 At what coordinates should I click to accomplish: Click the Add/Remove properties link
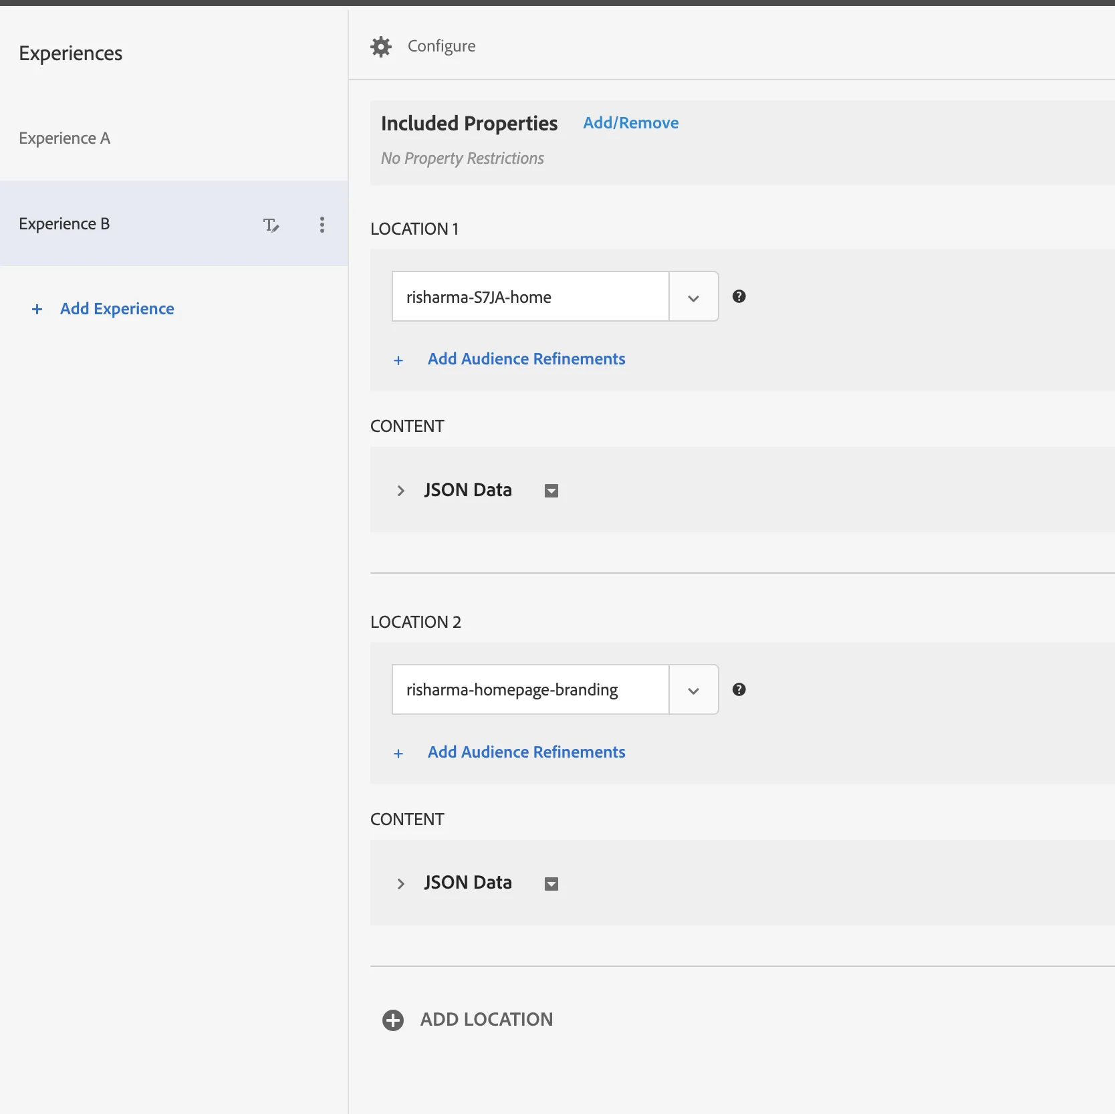[630, 123]
